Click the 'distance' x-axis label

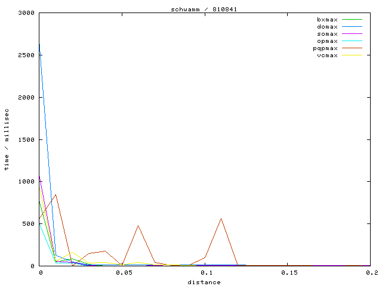point(204,282)
